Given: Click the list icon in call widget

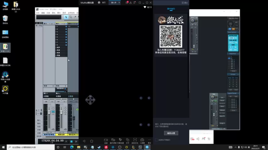Looking at the screenshot, I should click(209, 139).
